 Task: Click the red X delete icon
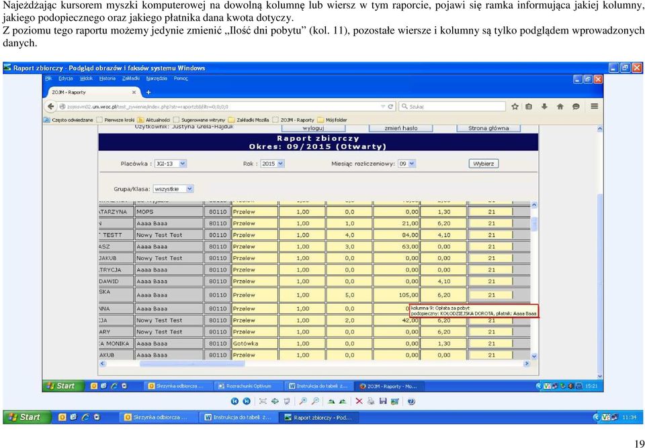coord(359,401)
